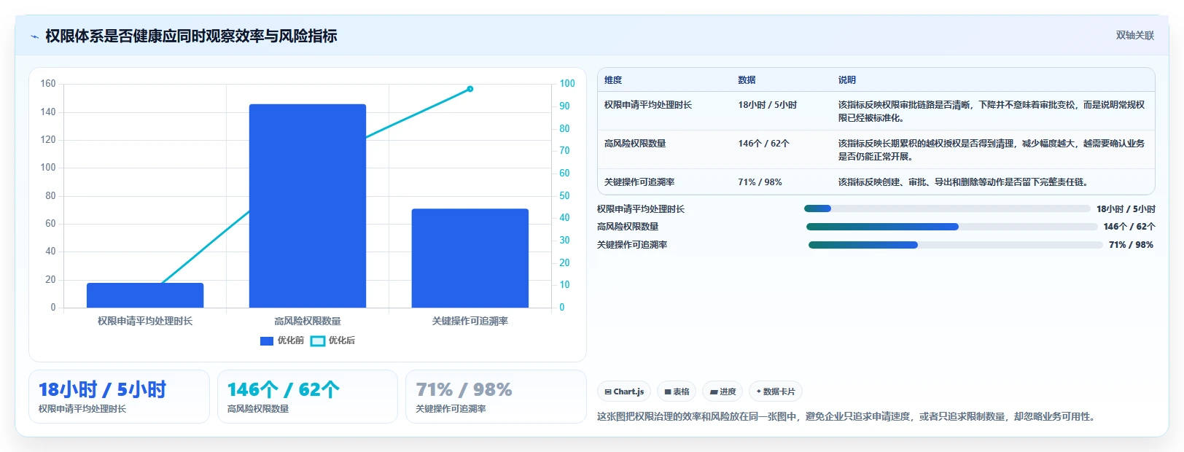Screen dimensions: 1184x452
Task: Click progress value 71% / 98%
Action: point(1131,245)
